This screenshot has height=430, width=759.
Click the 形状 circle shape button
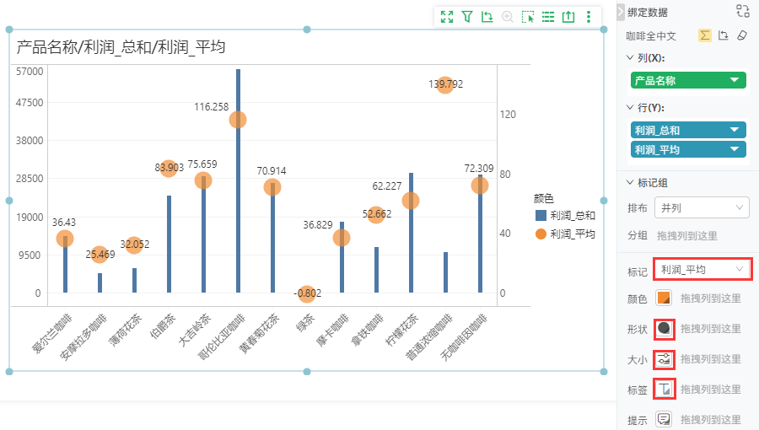664,329
